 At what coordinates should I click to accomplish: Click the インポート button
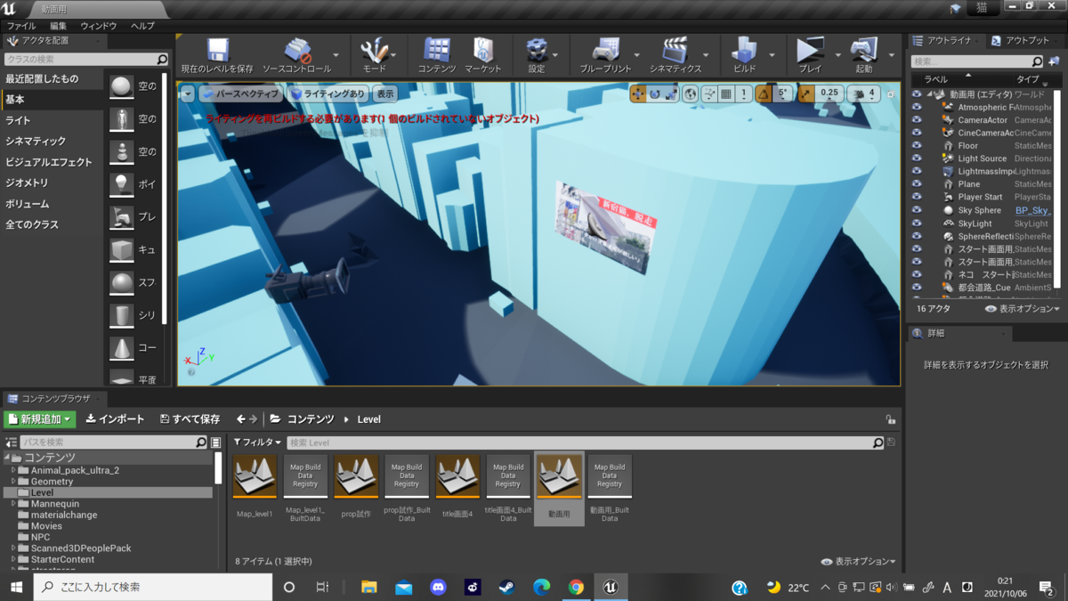point(115,419)
